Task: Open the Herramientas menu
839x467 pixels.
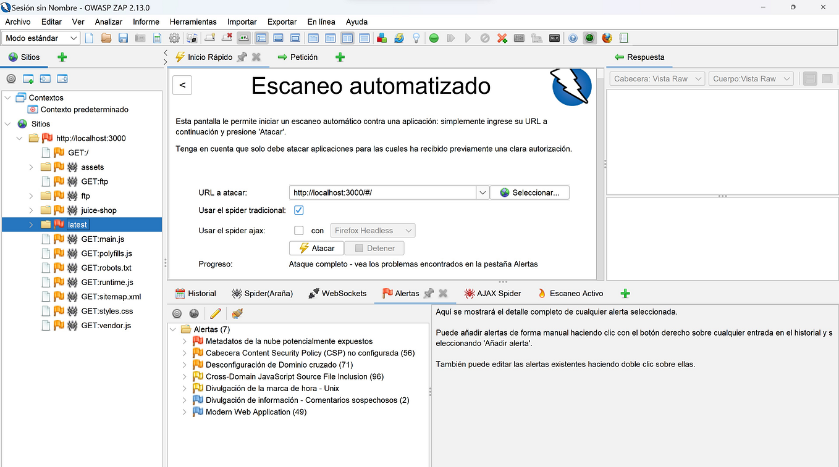Action: (x=193, y=22)
